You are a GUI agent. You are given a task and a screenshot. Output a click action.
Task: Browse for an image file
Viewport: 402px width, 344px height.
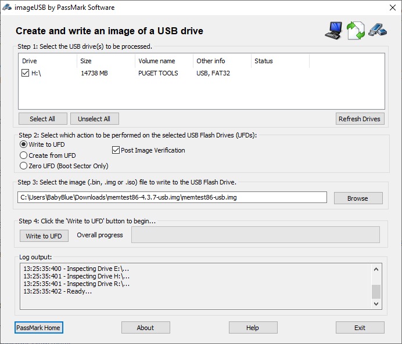point(358,198)
